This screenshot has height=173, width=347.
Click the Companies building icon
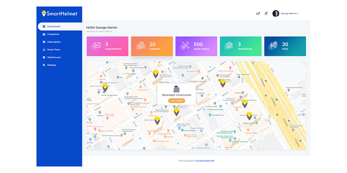pos(44,34)
